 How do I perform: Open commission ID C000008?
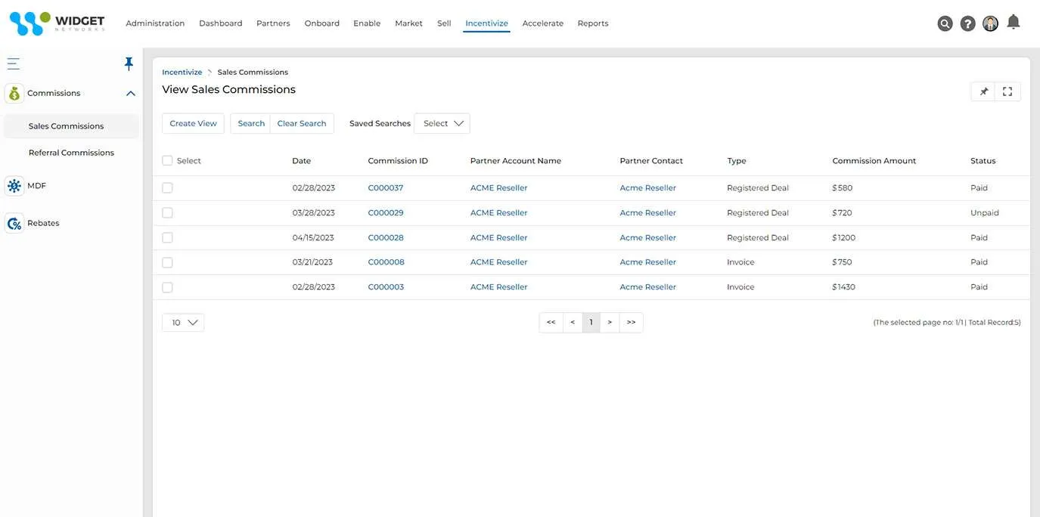386,262
